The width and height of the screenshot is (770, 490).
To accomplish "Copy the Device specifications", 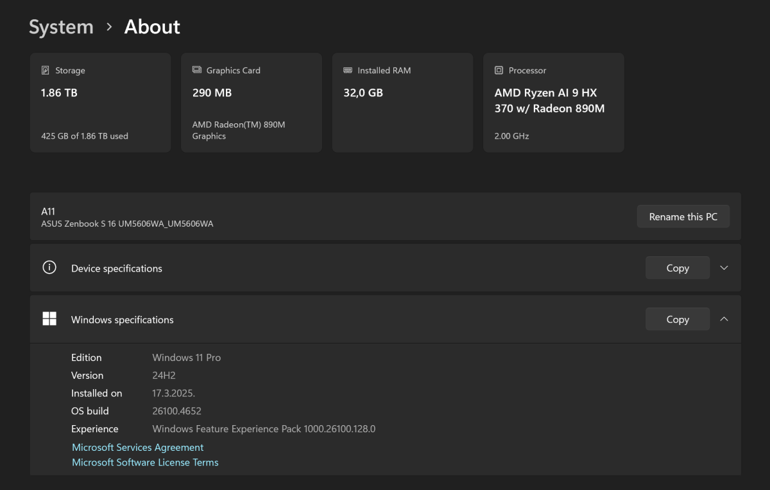I will (678, 268).
